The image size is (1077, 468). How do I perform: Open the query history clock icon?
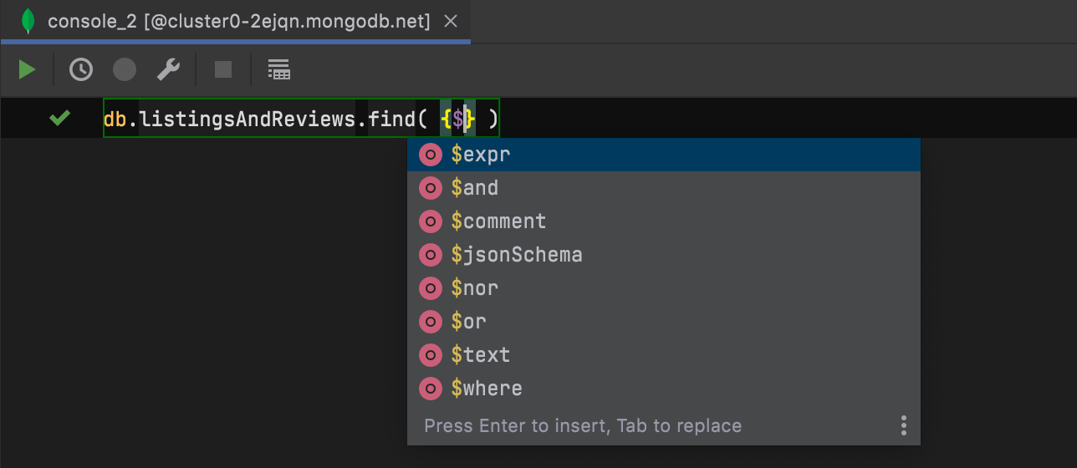click(x=81, y=69)
